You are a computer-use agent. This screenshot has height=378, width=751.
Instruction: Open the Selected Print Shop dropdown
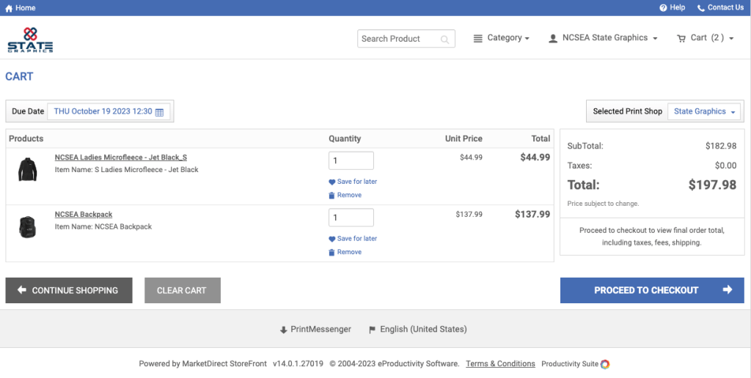tap(704, 111)
